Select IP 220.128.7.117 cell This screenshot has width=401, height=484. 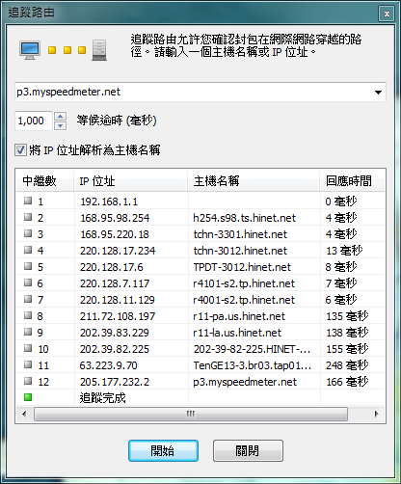point(115,283)
